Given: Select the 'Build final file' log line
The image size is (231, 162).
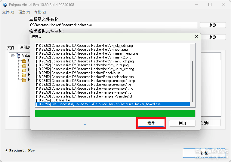Looking at the screenshot, I should tap(113, 100).
